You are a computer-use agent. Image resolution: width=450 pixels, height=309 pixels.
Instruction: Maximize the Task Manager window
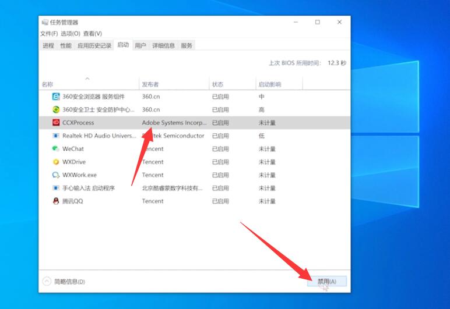tap(318, 22)
